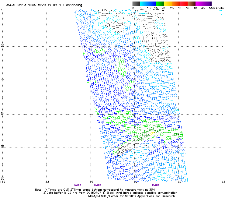Viewport: 225px width, 198px height.
Task: Click the yellow wind barbs near 33N 160E
Action: point(152,133)
